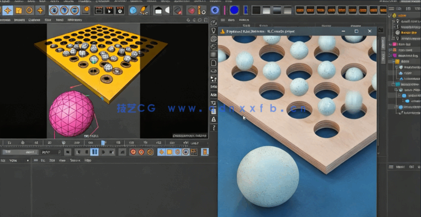Image resolution: width=421 pixels, height=217 pixels.
Task: Toggle the diamond position key button in timeline bar
Action: 161,152
